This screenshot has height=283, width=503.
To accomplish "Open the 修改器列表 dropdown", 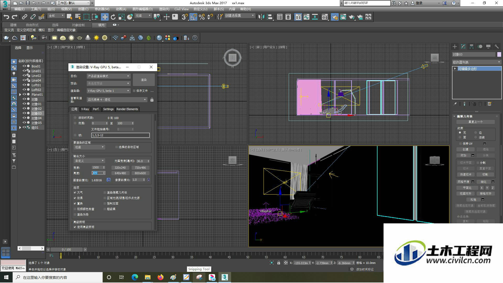I will 477,62.
